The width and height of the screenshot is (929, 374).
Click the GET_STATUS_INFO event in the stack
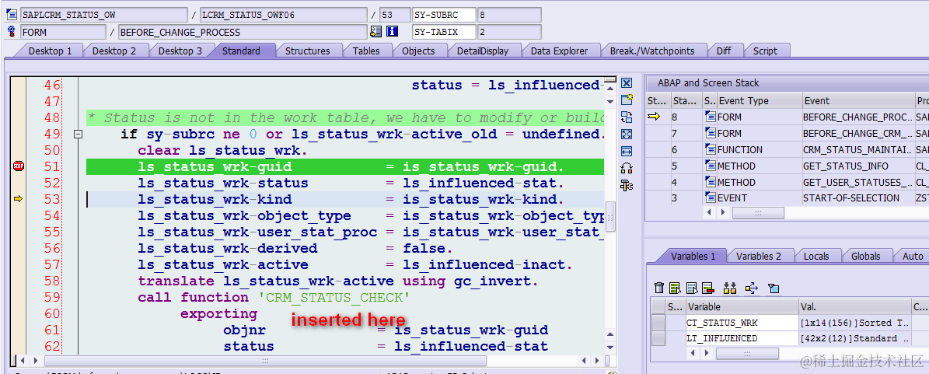(857, 166)
